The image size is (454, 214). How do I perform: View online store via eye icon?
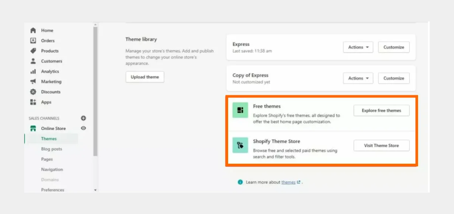pos(84,128)
